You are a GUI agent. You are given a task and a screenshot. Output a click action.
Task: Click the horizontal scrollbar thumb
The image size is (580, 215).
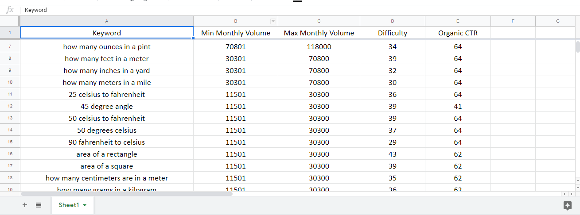click(126, 194)
